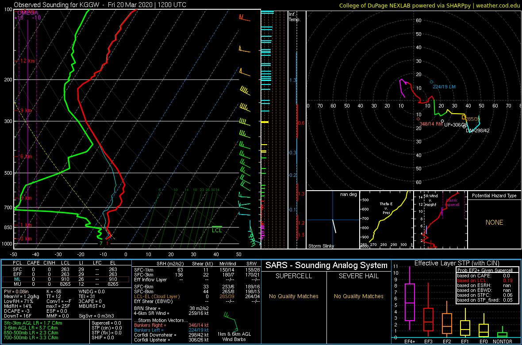Click the green LCL marker on the skew-T
This screenshot has width=522, height=345.
[217, 229]
